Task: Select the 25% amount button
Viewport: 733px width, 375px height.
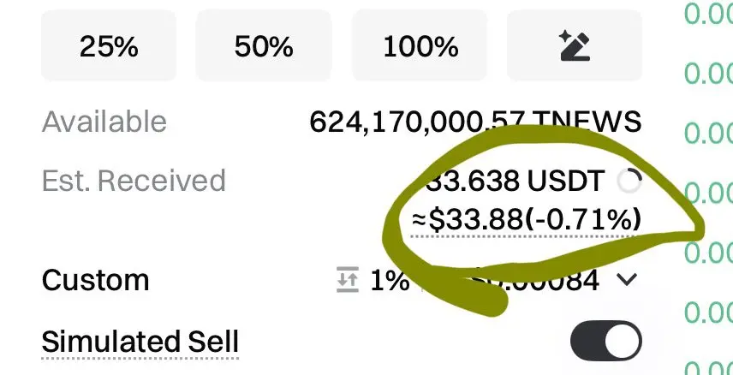Action: point(109,46)
